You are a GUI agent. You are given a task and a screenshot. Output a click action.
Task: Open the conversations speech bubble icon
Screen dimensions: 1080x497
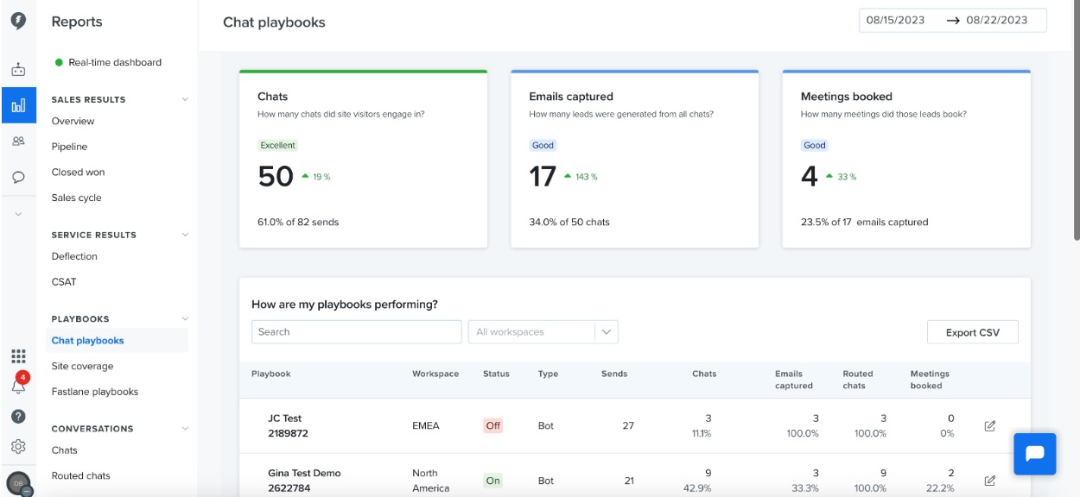click(18, 177)
